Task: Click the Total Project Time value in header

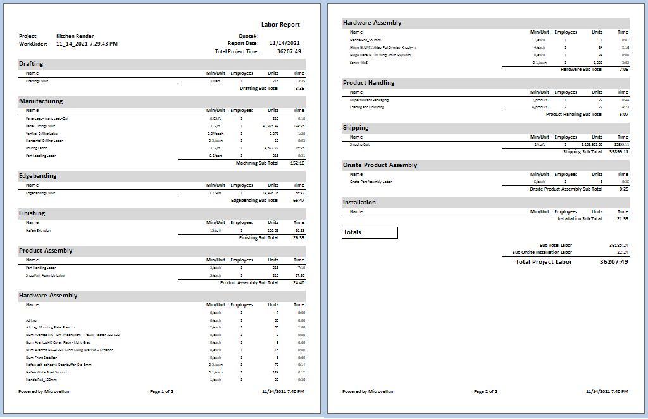Action: (x=289, y=51)
